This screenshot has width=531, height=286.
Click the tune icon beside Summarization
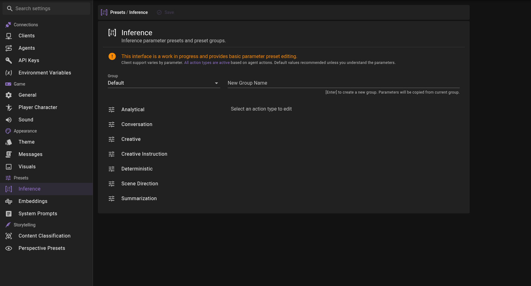pyautogui.click(x=112, y=199)
